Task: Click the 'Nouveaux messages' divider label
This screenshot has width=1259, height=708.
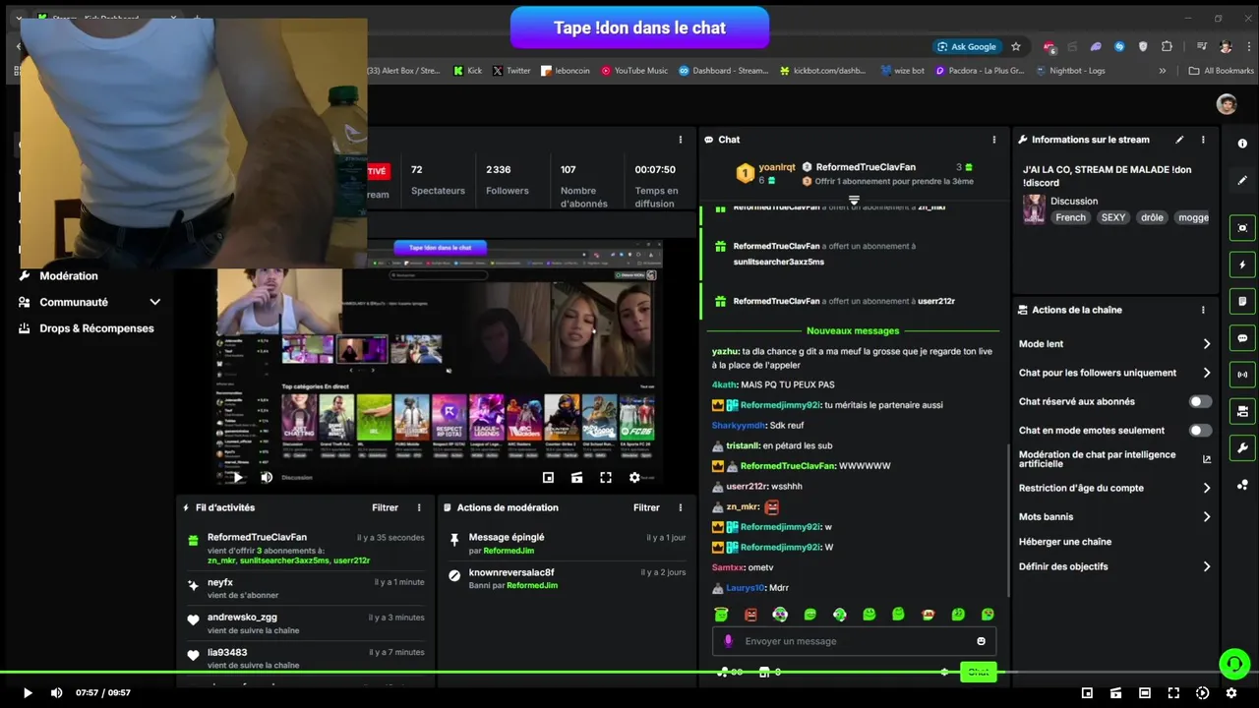Action: [853, 331]
